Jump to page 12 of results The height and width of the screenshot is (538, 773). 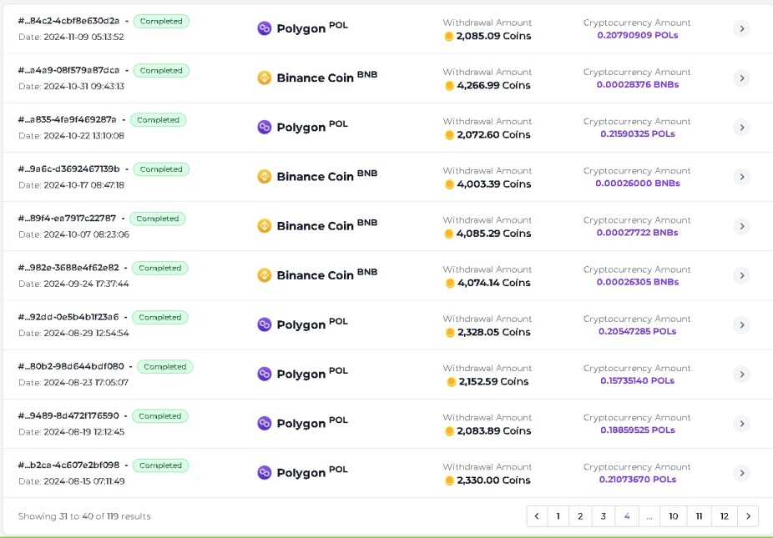point(724,515)
